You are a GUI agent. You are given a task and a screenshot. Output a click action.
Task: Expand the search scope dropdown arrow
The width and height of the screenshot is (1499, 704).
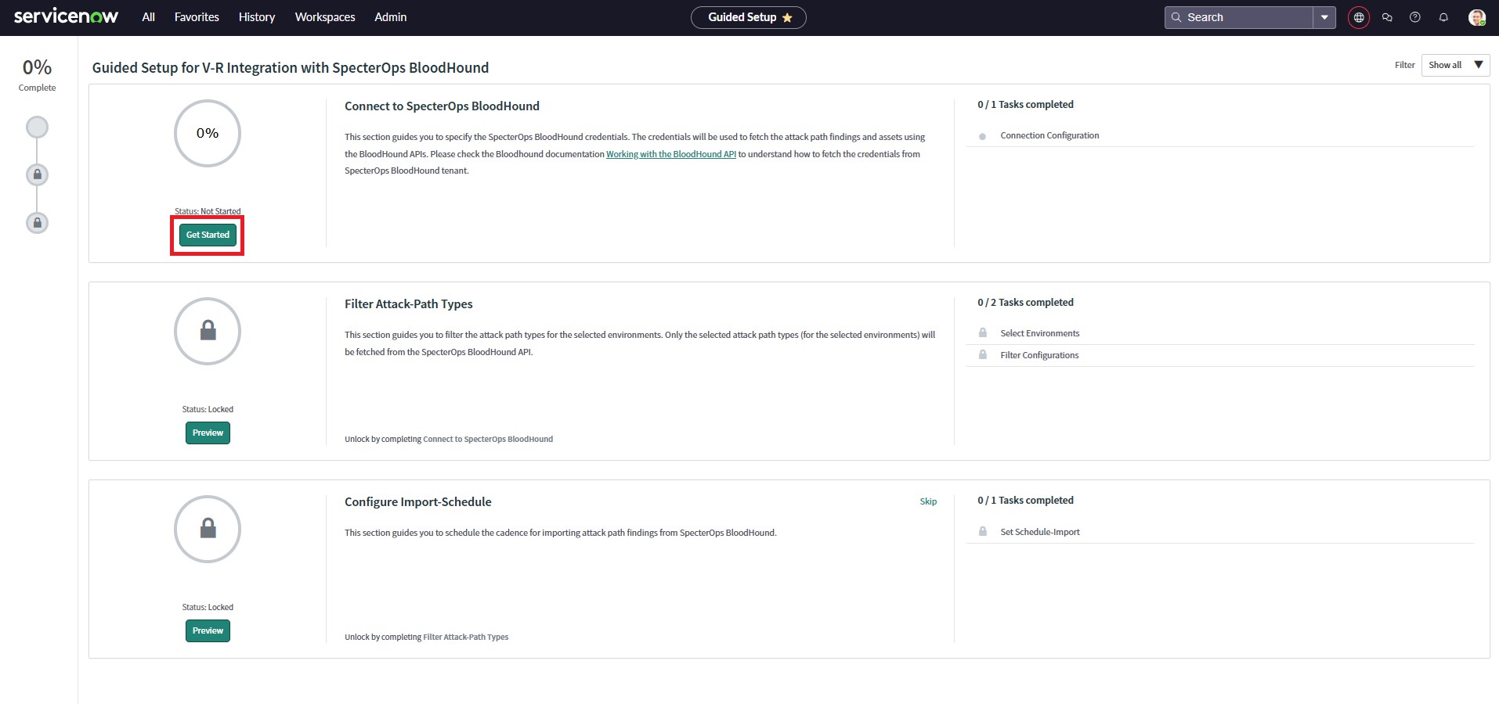(x=1324, y=17)
